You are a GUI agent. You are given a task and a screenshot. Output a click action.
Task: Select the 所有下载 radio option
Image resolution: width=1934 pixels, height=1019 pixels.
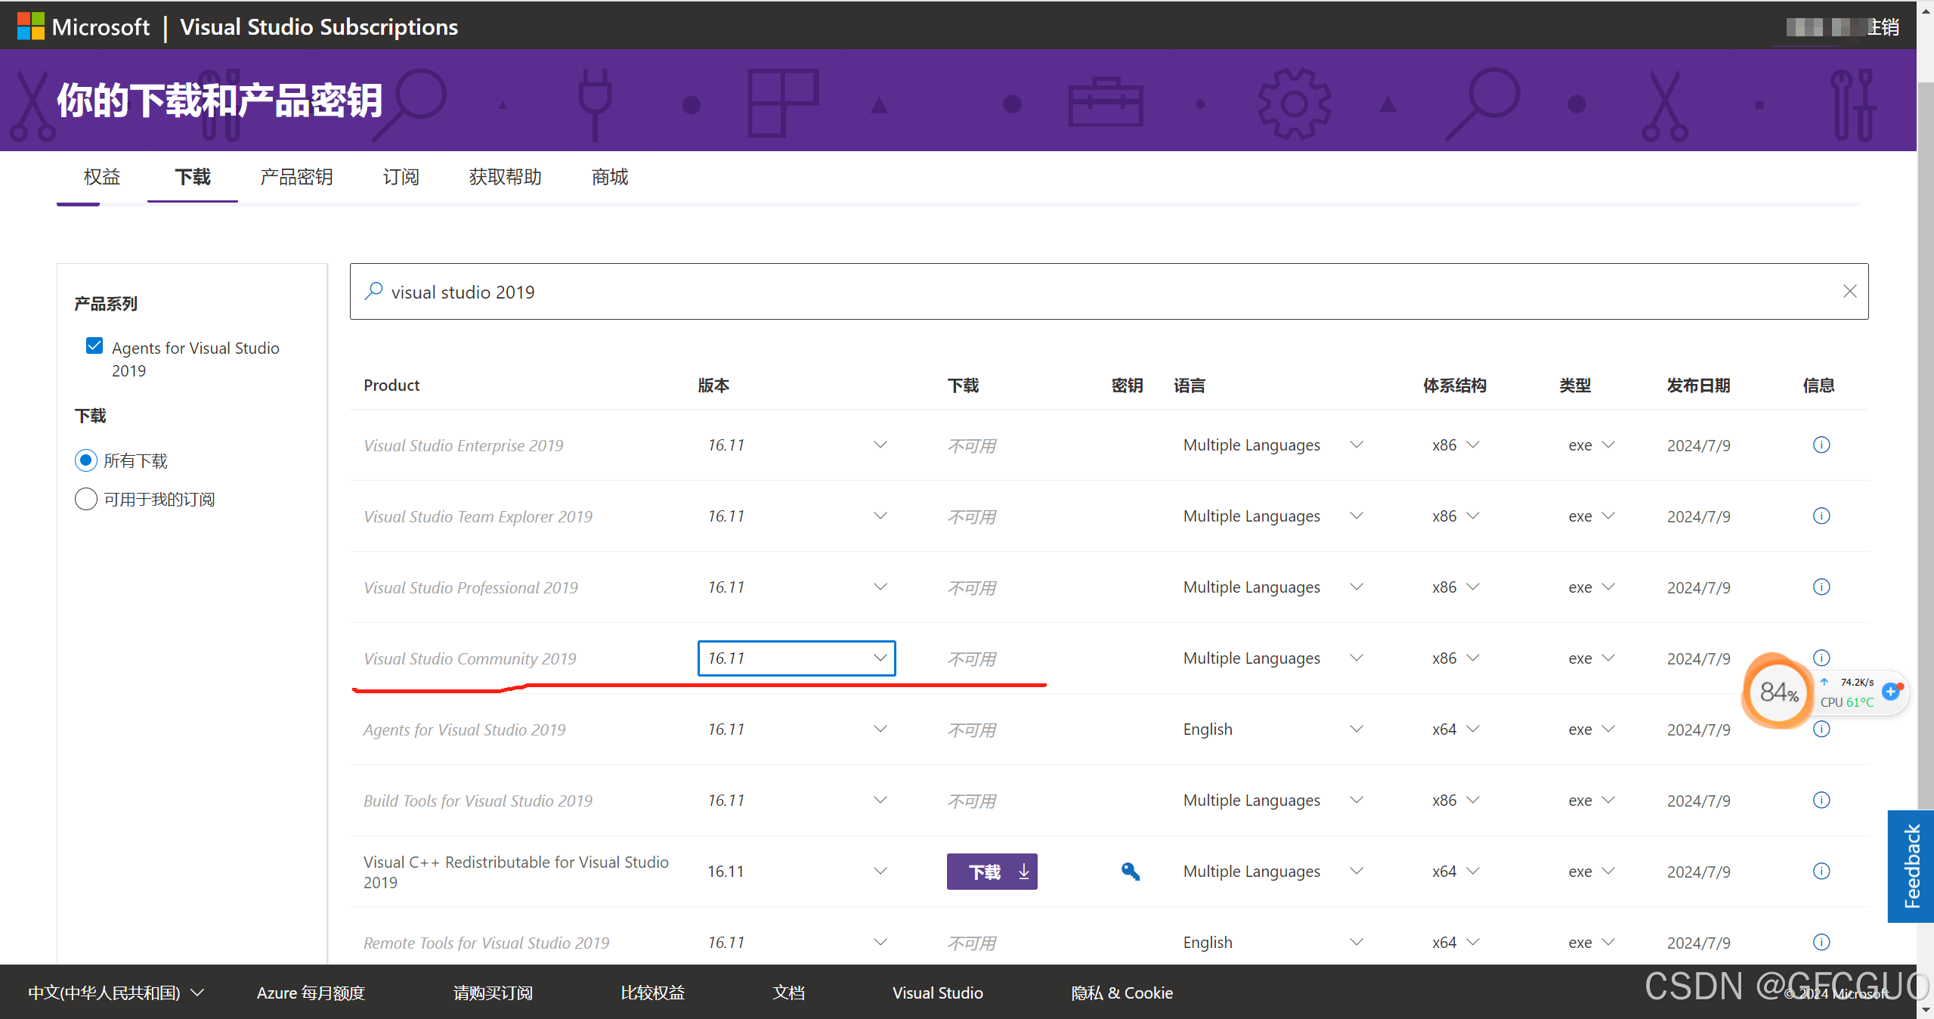coord(86,460)
